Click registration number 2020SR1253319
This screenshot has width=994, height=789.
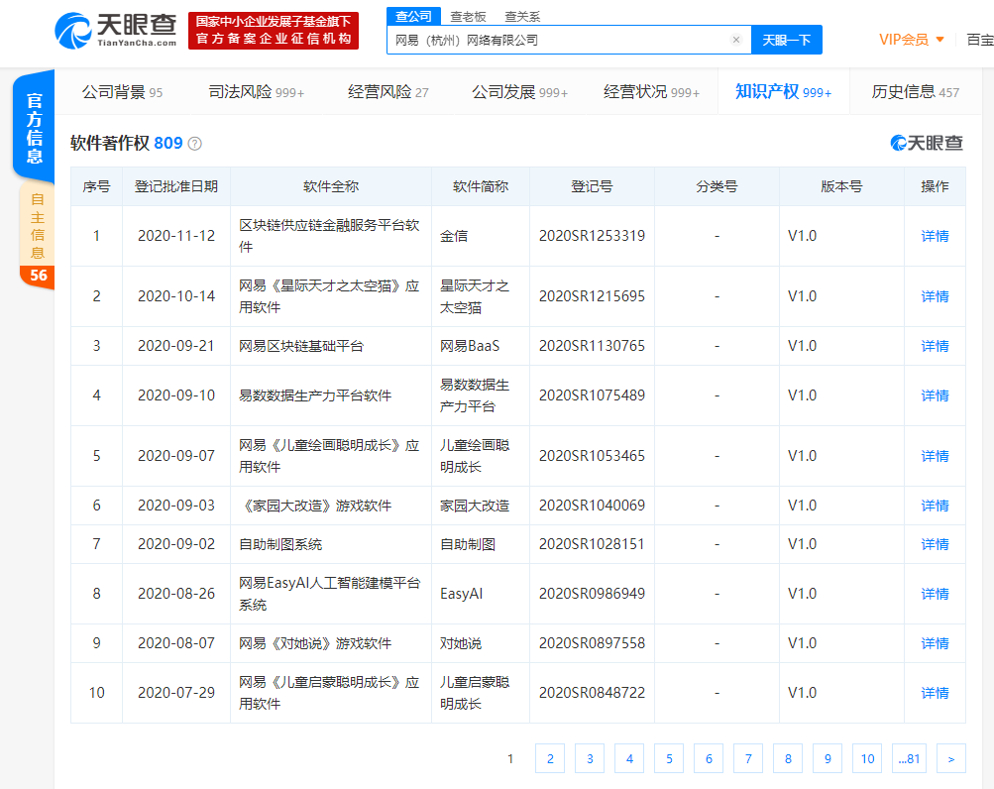point(592,236)
